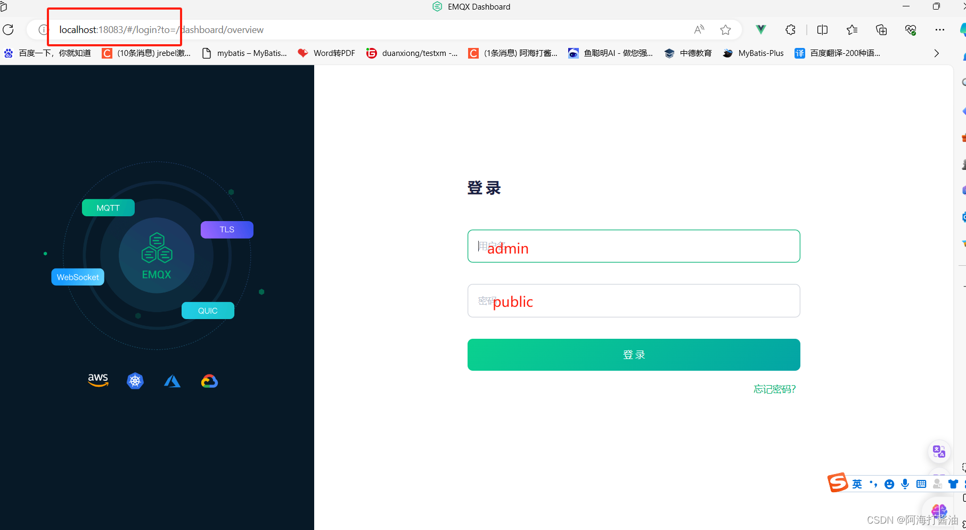Click the AWS logo icon
This screenshot has width=966, height=530.
coord(98,380)
